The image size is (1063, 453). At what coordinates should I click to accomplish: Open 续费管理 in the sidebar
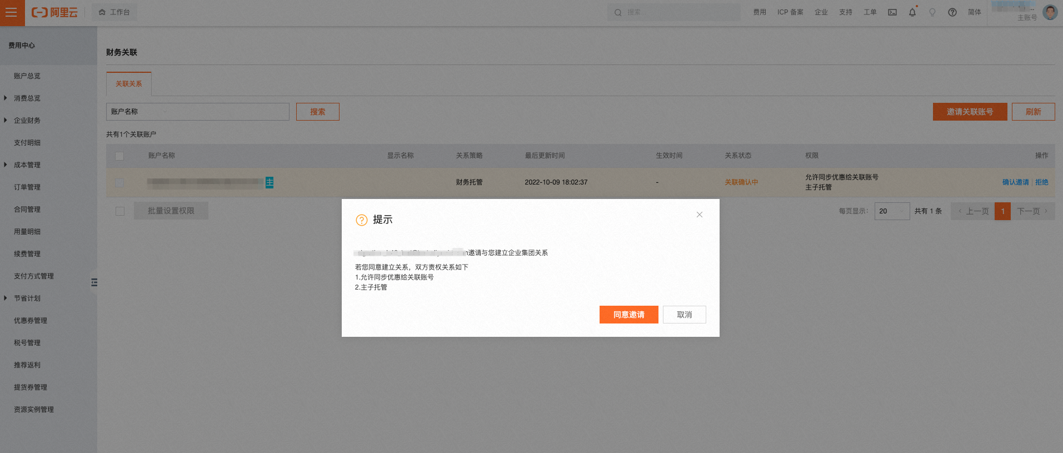tap(27, 254)
